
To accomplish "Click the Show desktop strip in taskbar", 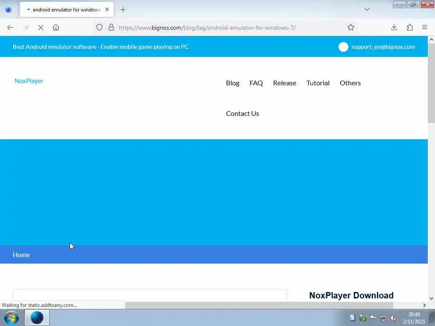I will (432, 318).
